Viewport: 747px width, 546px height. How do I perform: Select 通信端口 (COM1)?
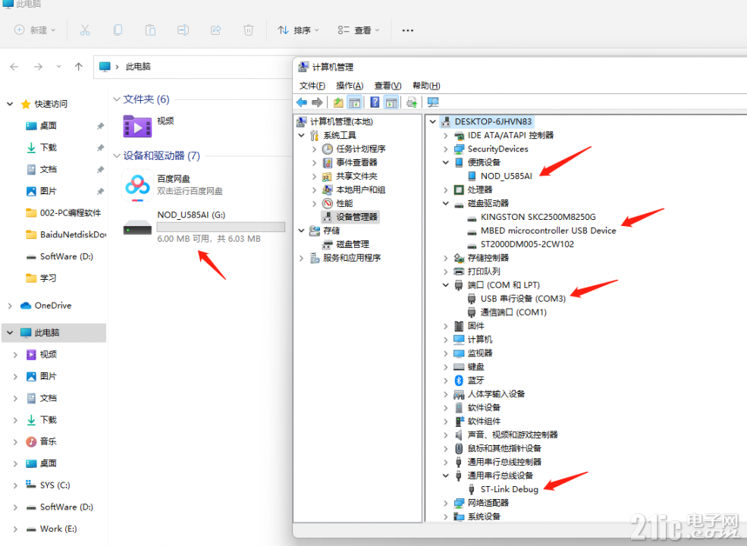(x=513, y=312)
